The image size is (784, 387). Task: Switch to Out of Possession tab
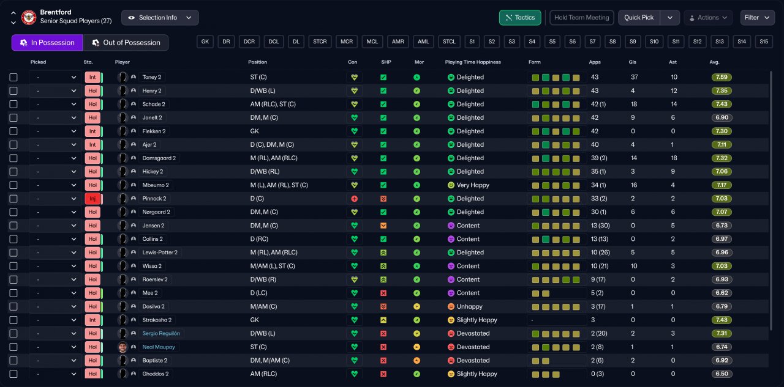click(126, 43)
